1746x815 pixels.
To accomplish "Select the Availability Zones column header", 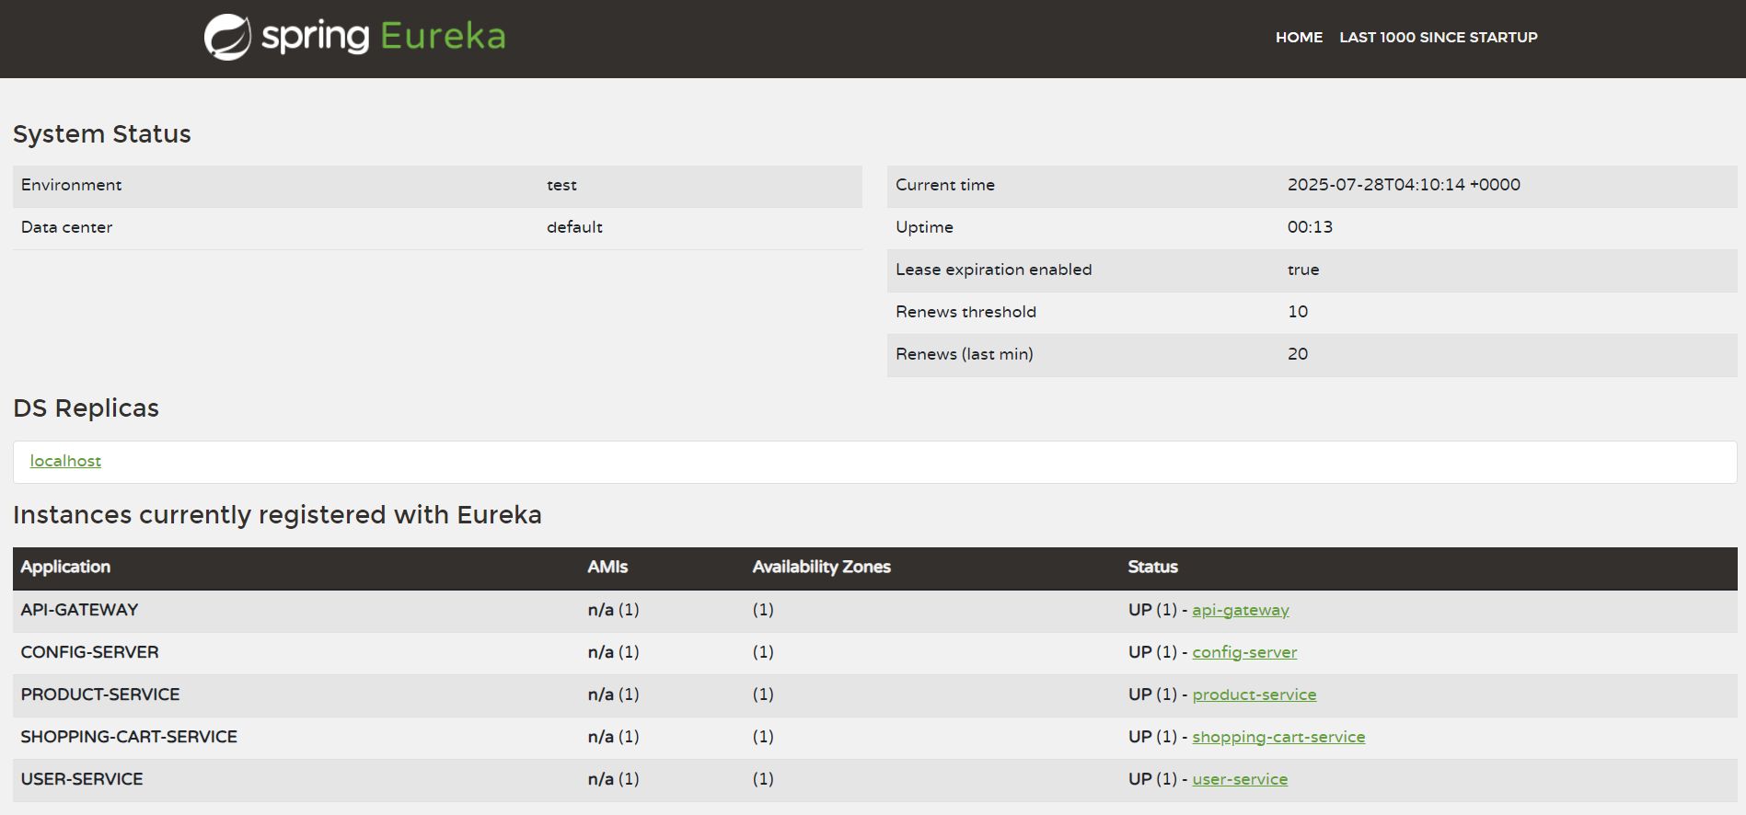I will 821,568.
